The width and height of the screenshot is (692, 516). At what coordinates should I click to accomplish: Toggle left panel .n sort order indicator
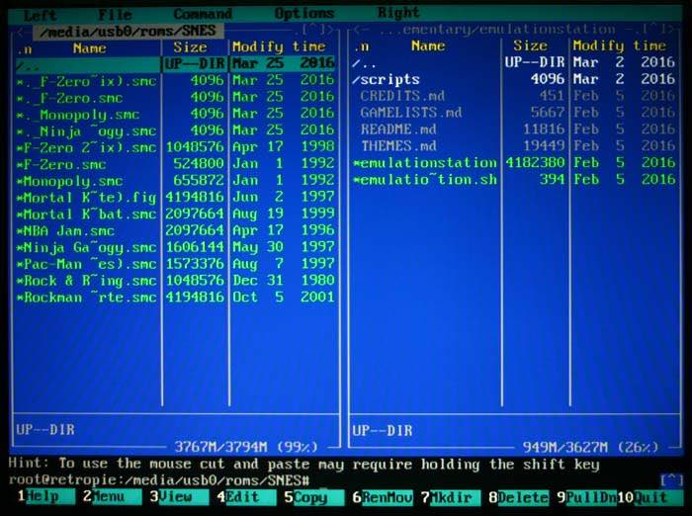click(x=25, y=49)
